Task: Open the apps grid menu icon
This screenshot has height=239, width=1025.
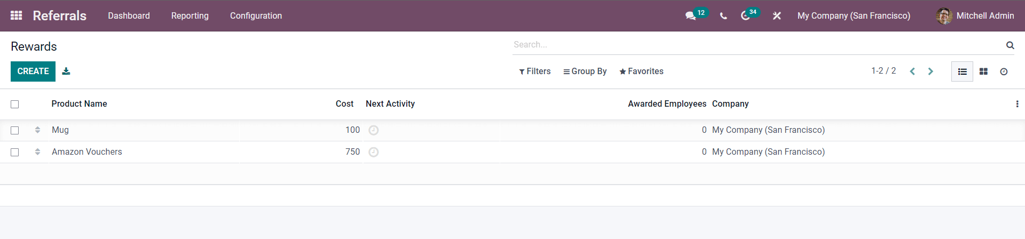Action: (x=16, y=15)
